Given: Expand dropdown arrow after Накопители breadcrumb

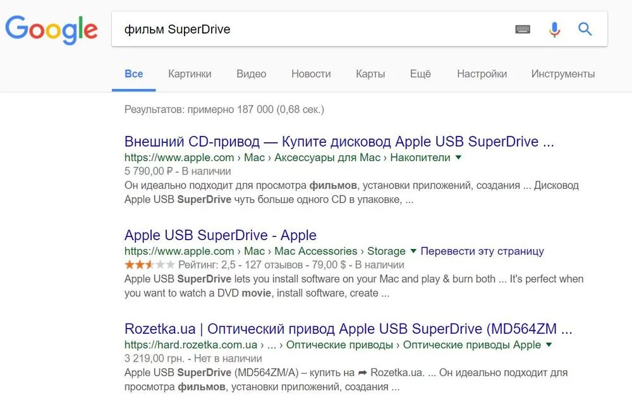Looking at the screenshot, I should click(x=459, y=157).
